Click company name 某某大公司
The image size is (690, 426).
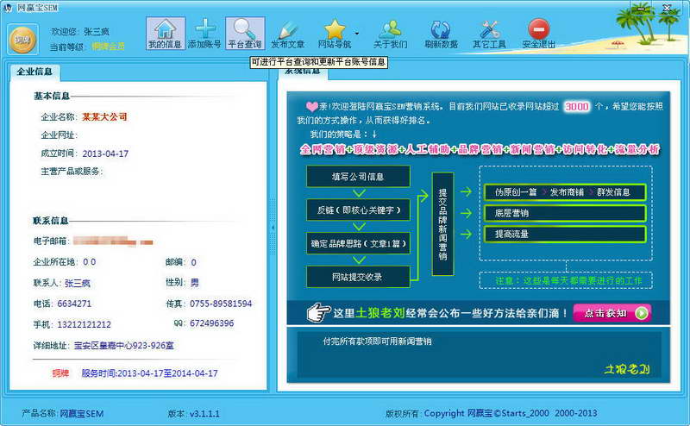(x=104, y=116)
